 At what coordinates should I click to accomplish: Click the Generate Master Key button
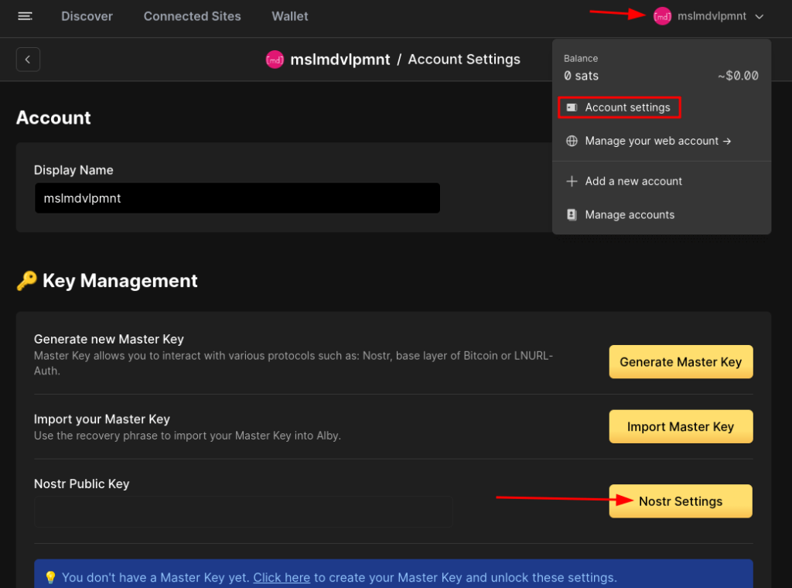click(681, 362)
